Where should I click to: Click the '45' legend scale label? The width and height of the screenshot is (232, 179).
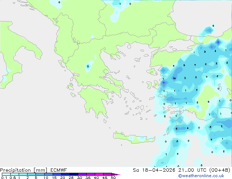105,178
